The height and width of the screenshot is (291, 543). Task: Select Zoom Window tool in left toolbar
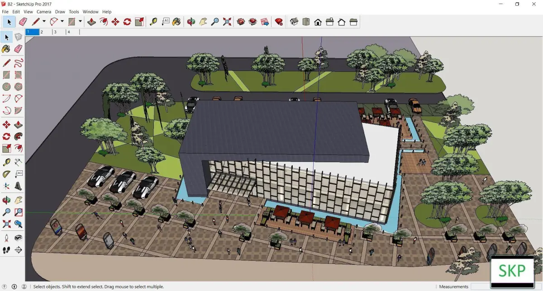click(19, 211)
